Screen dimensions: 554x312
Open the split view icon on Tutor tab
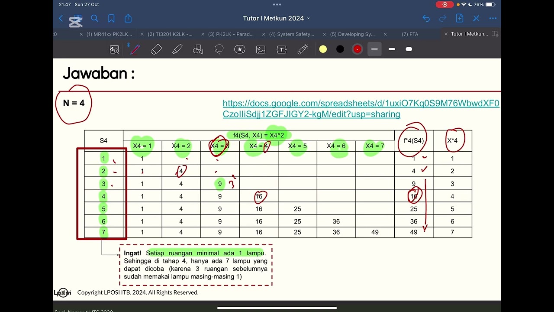click(495, 34)
